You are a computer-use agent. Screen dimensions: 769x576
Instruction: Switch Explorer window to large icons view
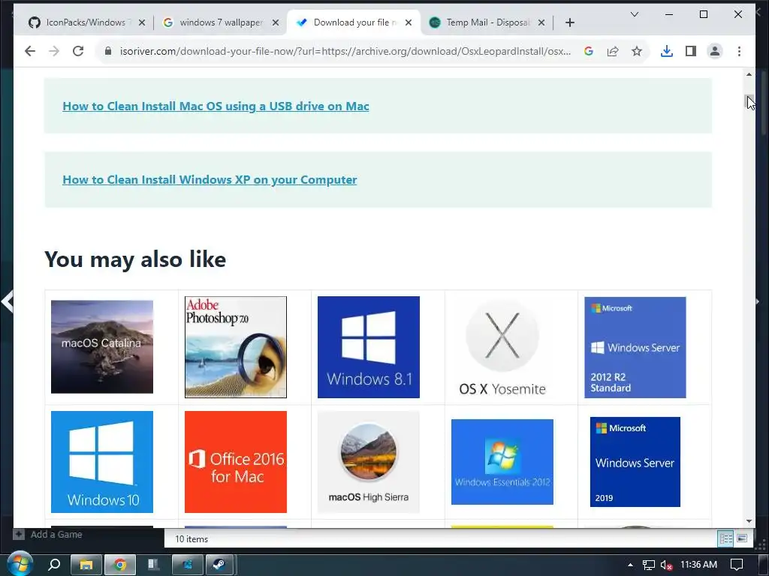tap(742, 538)
